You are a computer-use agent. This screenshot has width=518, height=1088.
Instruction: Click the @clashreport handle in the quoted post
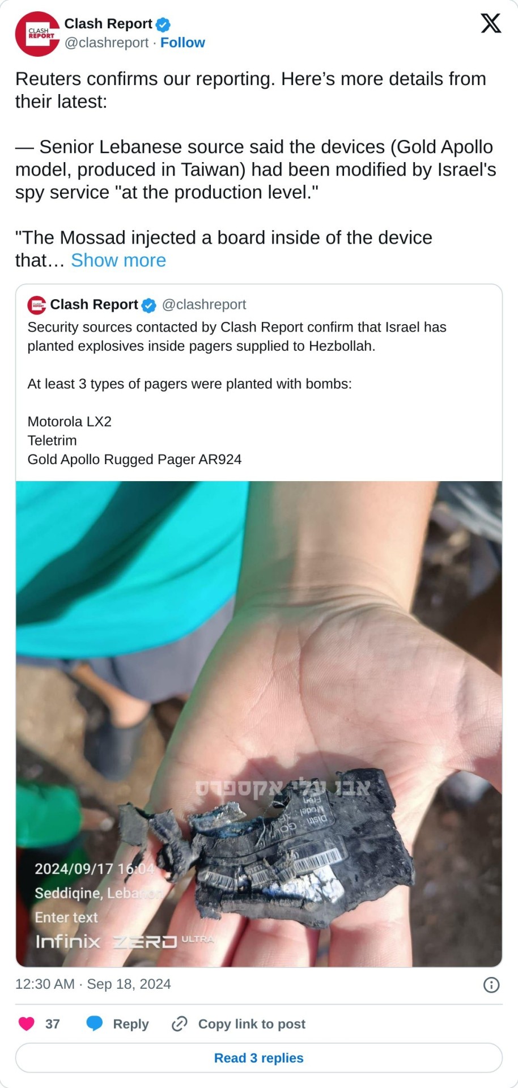click(x=204, y=305)
